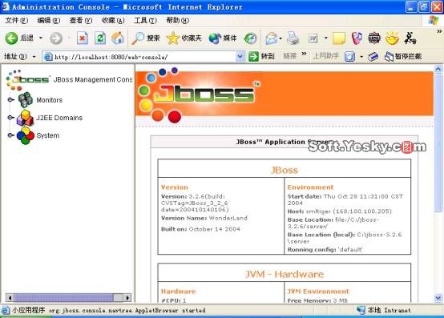Go to Home page icon
This screenshot has height=318, width=444.
[x=118, y=38]
